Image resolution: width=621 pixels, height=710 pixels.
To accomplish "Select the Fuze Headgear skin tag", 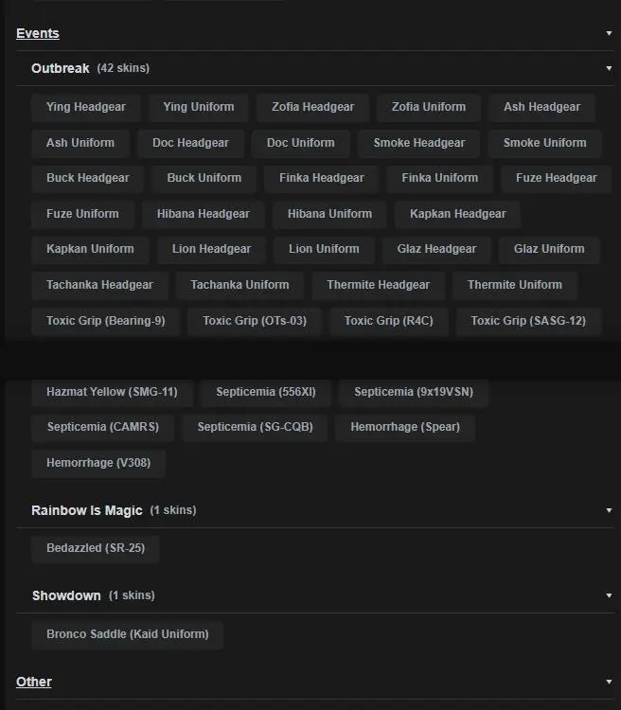I will 557,178.
